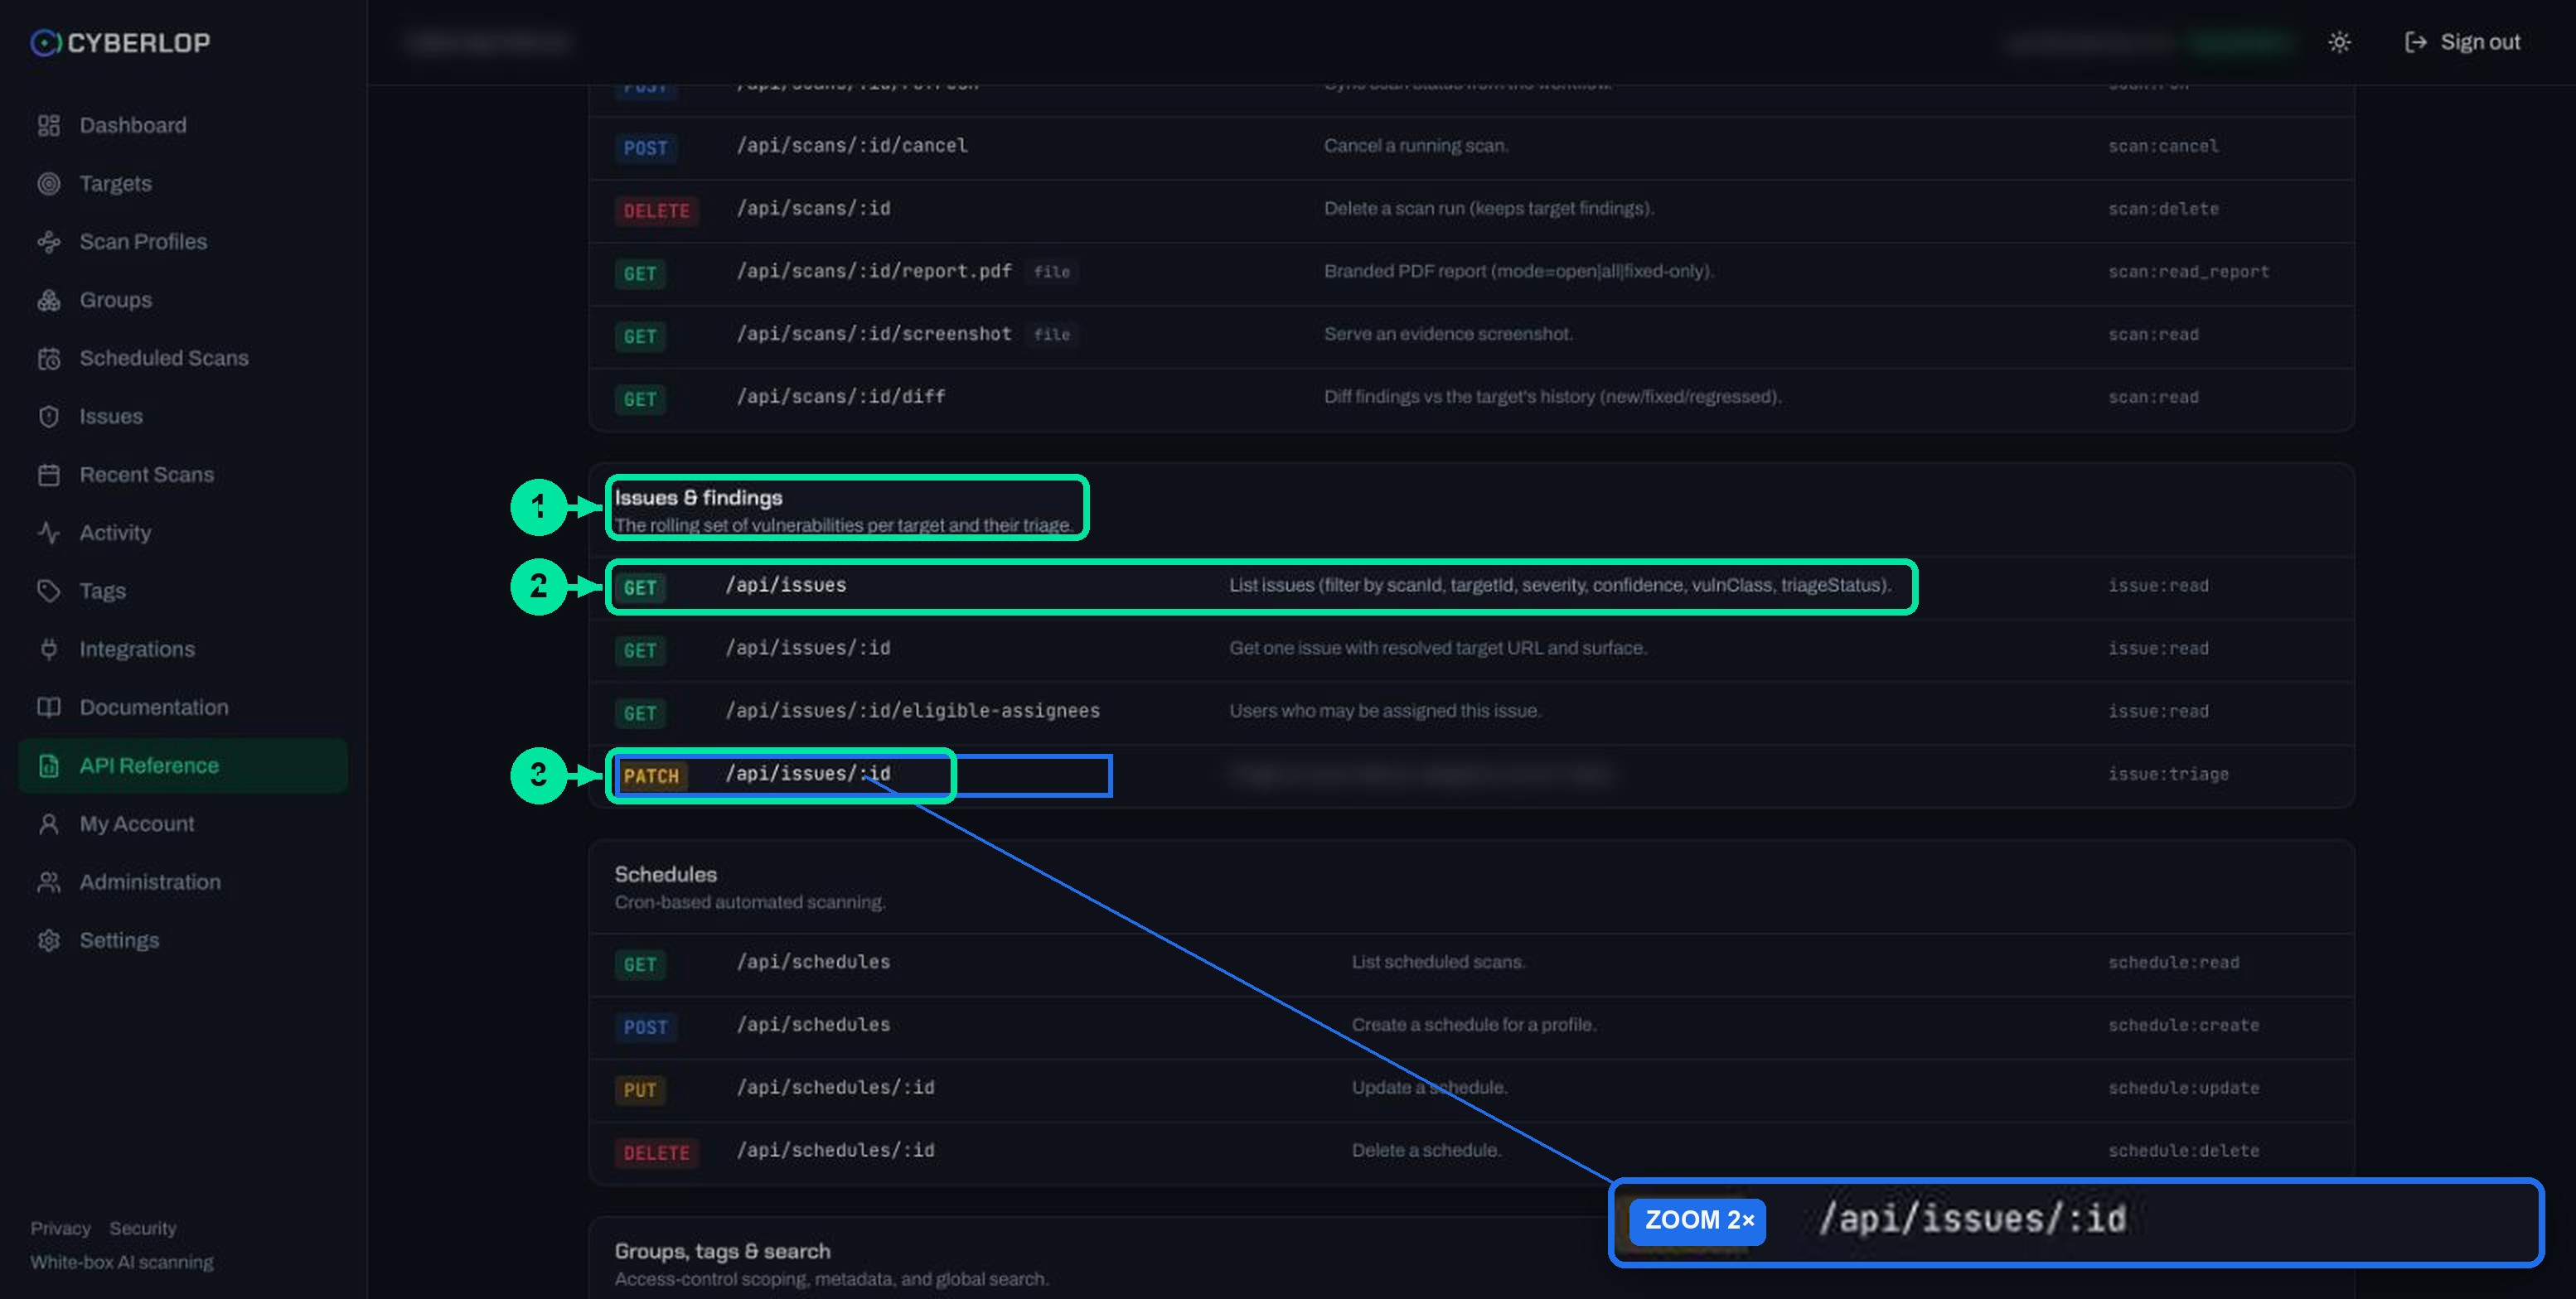Click the Dashboard icon in sidebar

click(x=48, y=125)
